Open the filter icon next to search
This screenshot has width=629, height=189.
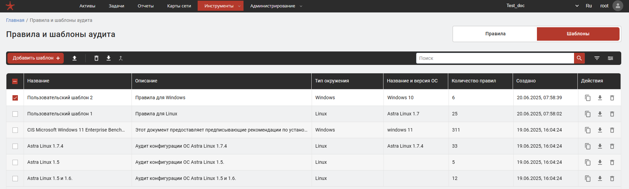click(x=597, y=58)
